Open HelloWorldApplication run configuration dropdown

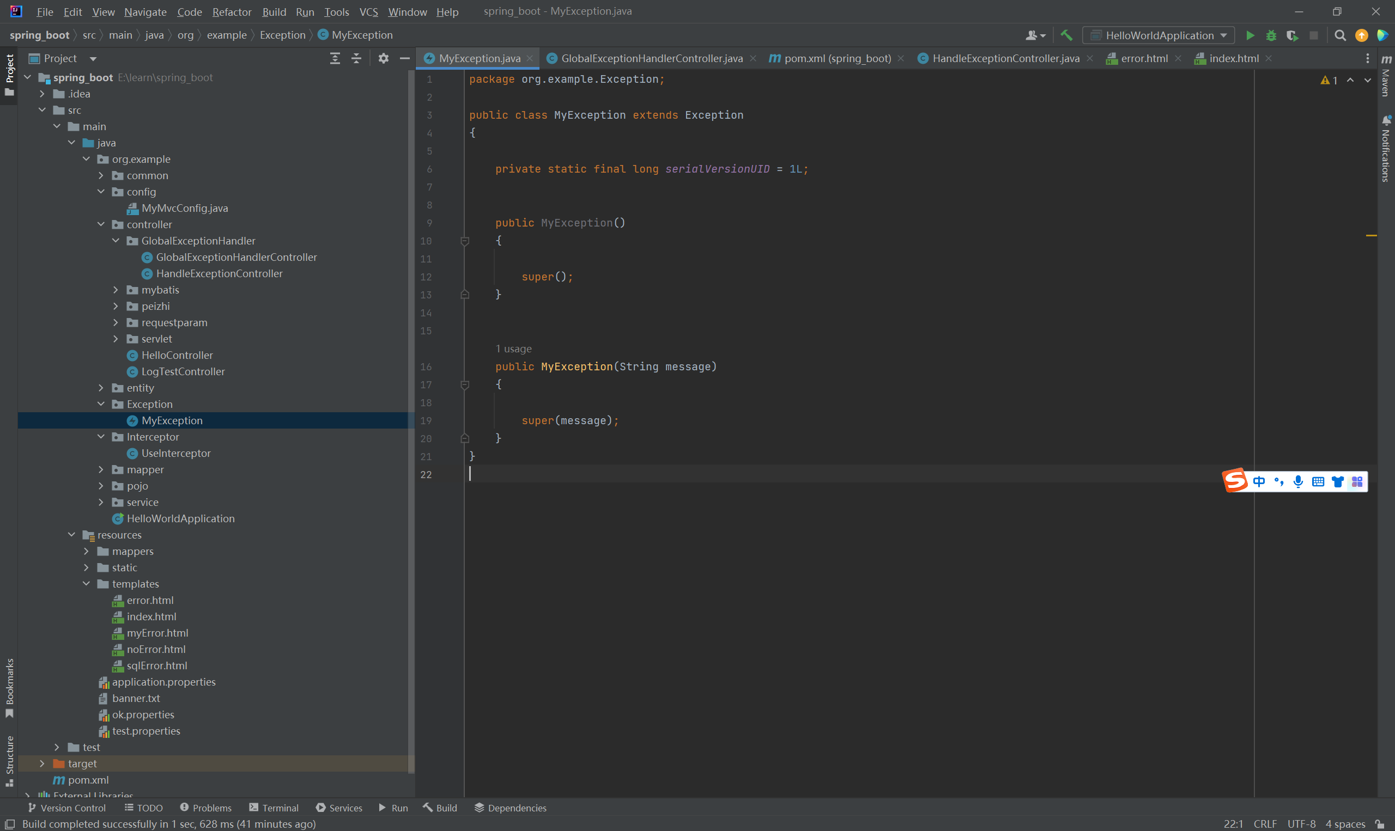(x=1159, y=35)
